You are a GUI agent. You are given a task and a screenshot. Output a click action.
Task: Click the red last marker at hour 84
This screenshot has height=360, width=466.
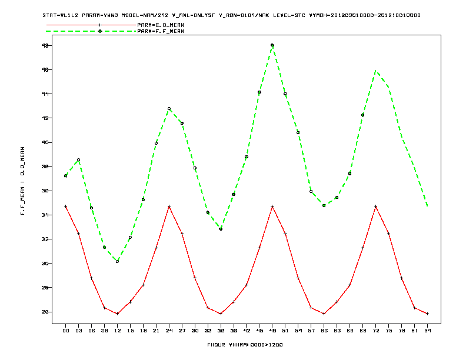click(427, 314)
